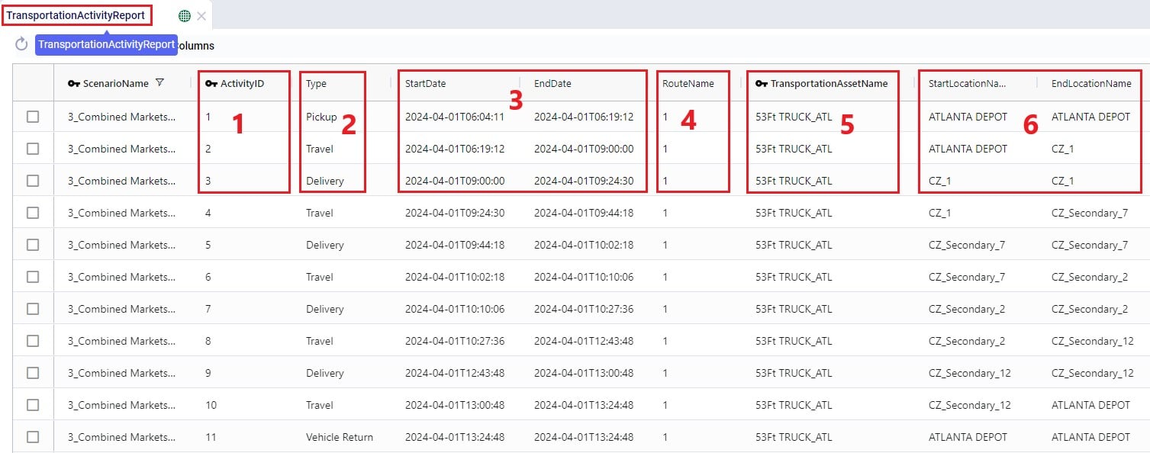Sort by the StartDate column header

[x=425, y=83]
